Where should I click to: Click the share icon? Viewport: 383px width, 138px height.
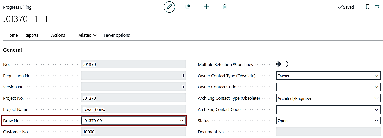point(188,7)
